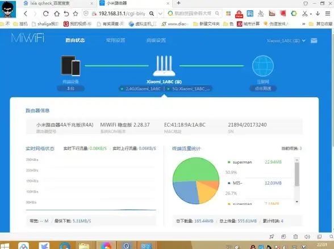
Task: Select the 路由状态 navigation tab
Action: [75, 40]
